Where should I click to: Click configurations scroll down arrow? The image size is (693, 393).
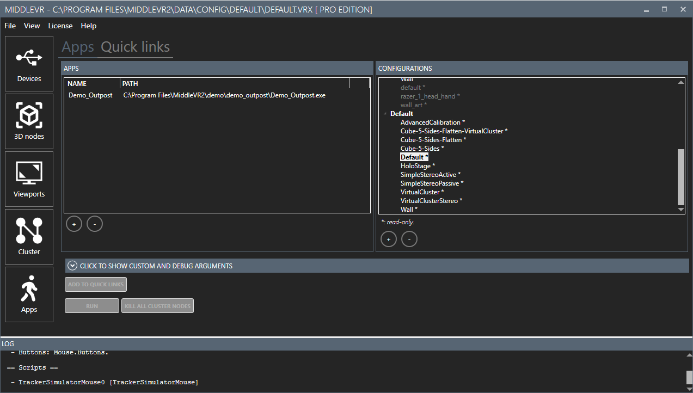pos(680,210)
